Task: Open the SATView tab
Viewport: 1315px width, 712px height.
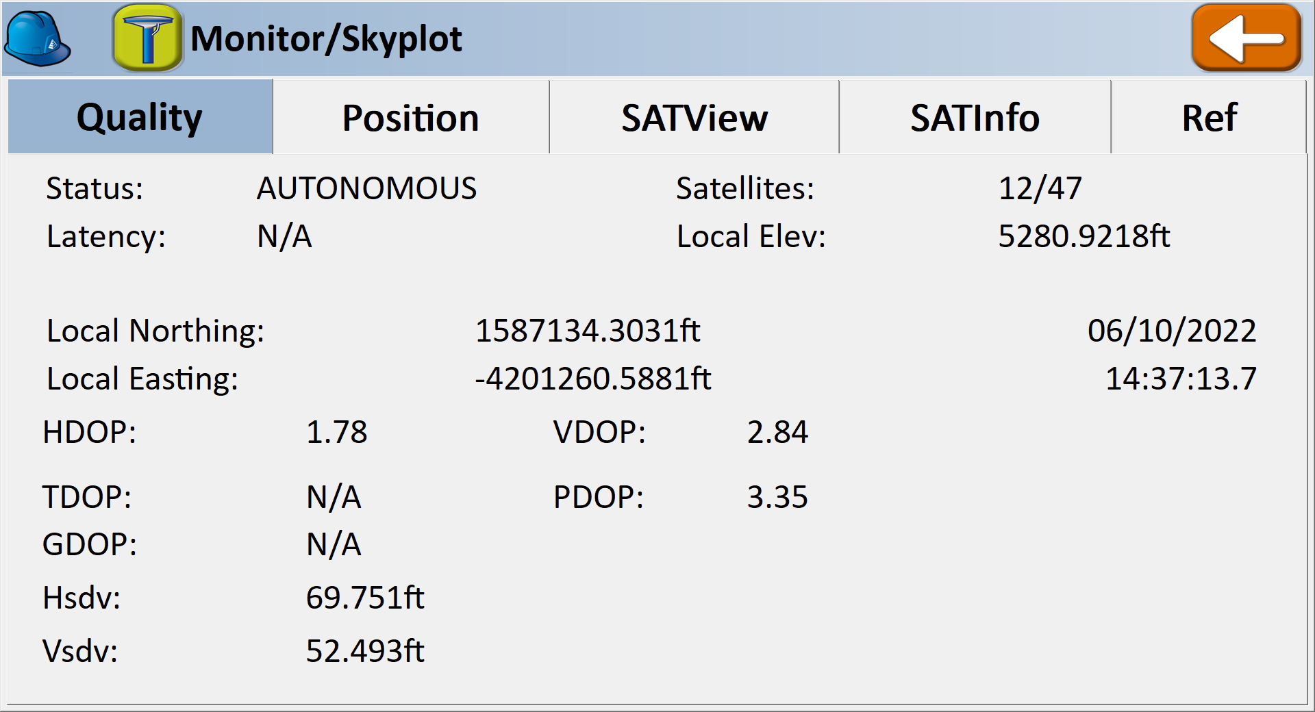Action: (694, 118)
